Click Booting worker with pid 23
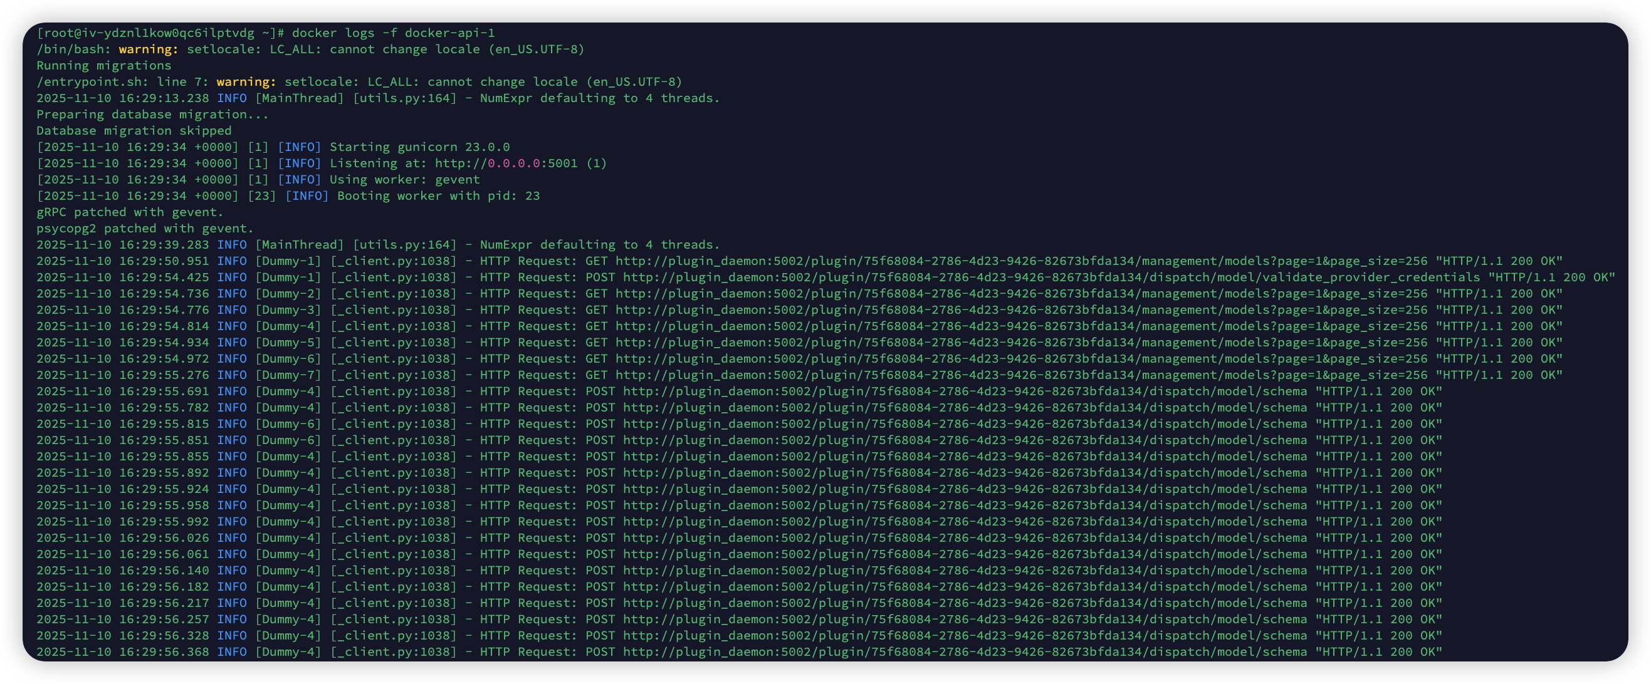1651x684 pixels. [x=438, y=196]
